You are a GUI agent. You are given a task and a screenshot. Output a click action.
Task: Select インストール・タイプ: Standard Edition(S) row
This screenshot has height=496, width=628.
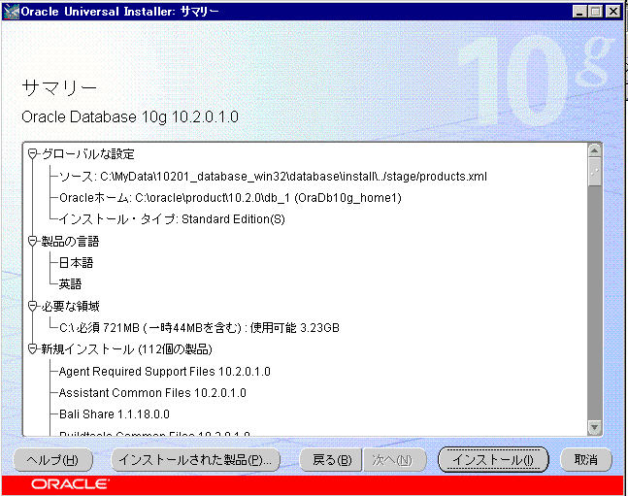172,219
